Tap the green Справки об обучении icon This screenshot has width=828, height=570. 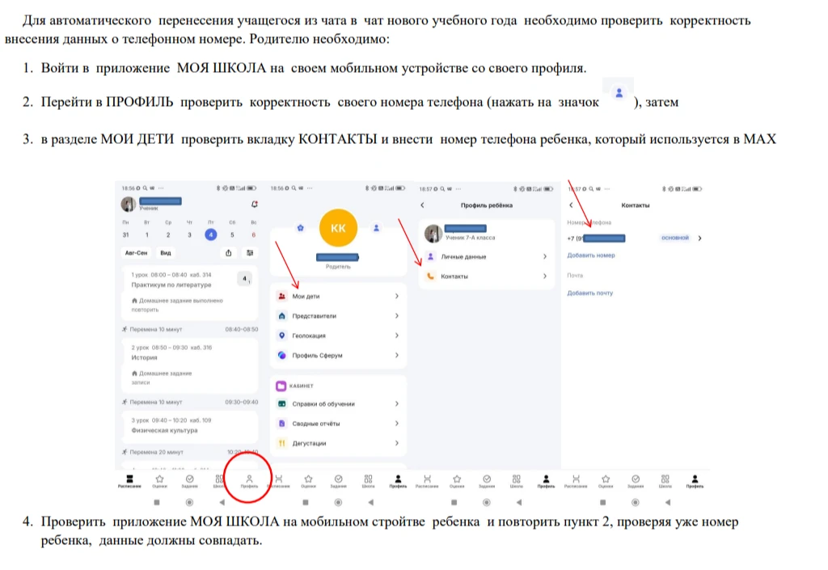pyautogui.click(x=282, y=403)
